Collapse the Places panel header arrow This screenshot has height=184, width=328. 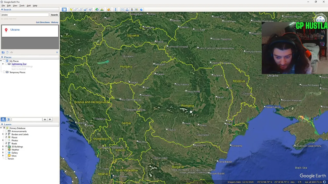coord(2,57)
